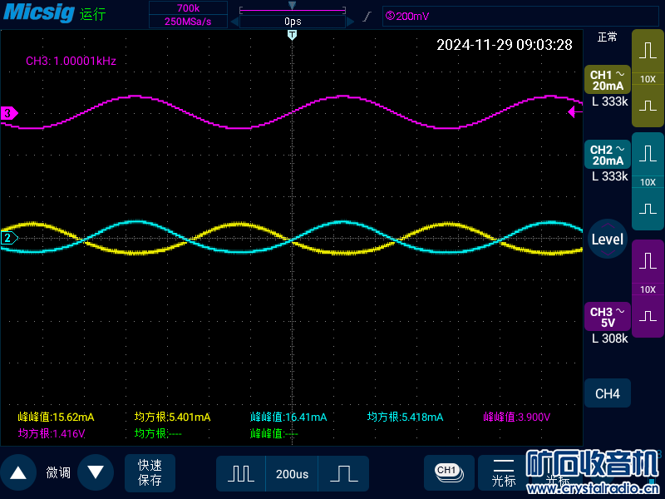Select the CH3: 1.00001kHz frequency readout
This screenshot has height=499, width=665.
point(71,61)
